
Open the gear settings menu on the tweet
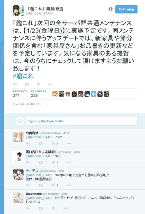[x=110, y=9]
